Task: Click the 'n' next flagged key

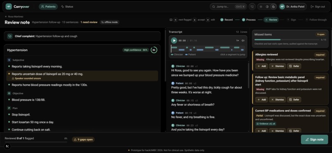Action: click(175, 20)
